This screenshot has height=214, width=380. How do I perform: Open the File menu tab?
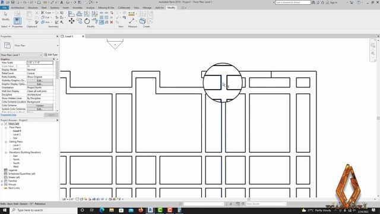pos(4,8)
